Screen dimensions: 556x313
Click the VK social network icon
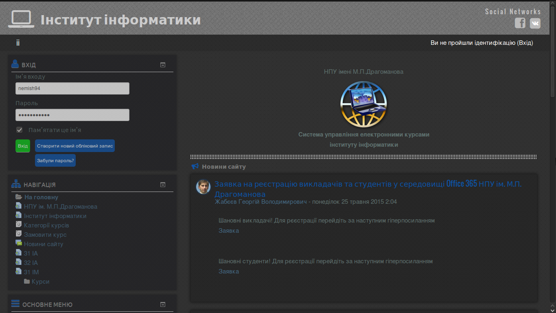pos(535,23)
